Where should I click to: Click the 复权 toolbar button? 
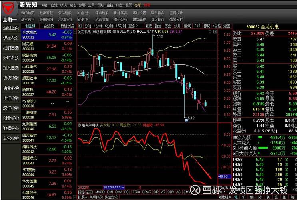tap(149, 26)
